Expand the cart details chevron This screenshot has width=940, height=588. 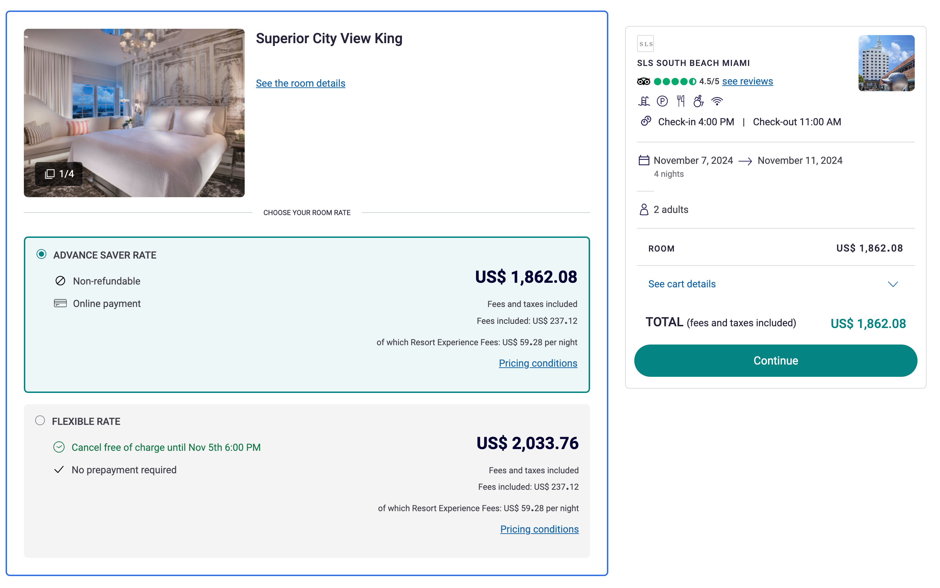pos(893,284)
